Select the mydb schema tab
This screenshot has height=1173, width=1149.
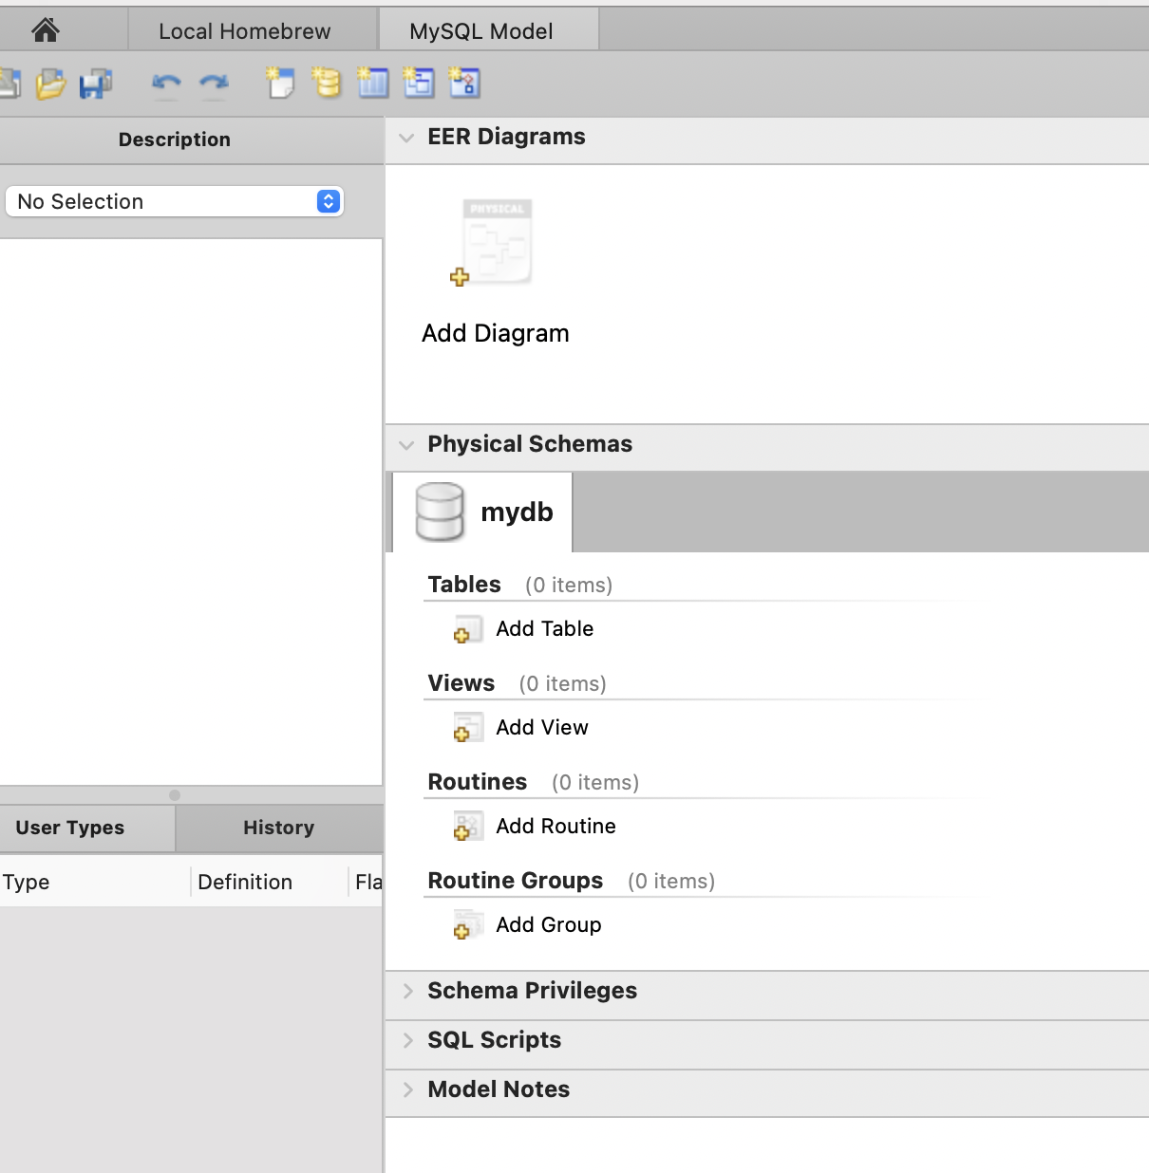(x=483, y=512)
